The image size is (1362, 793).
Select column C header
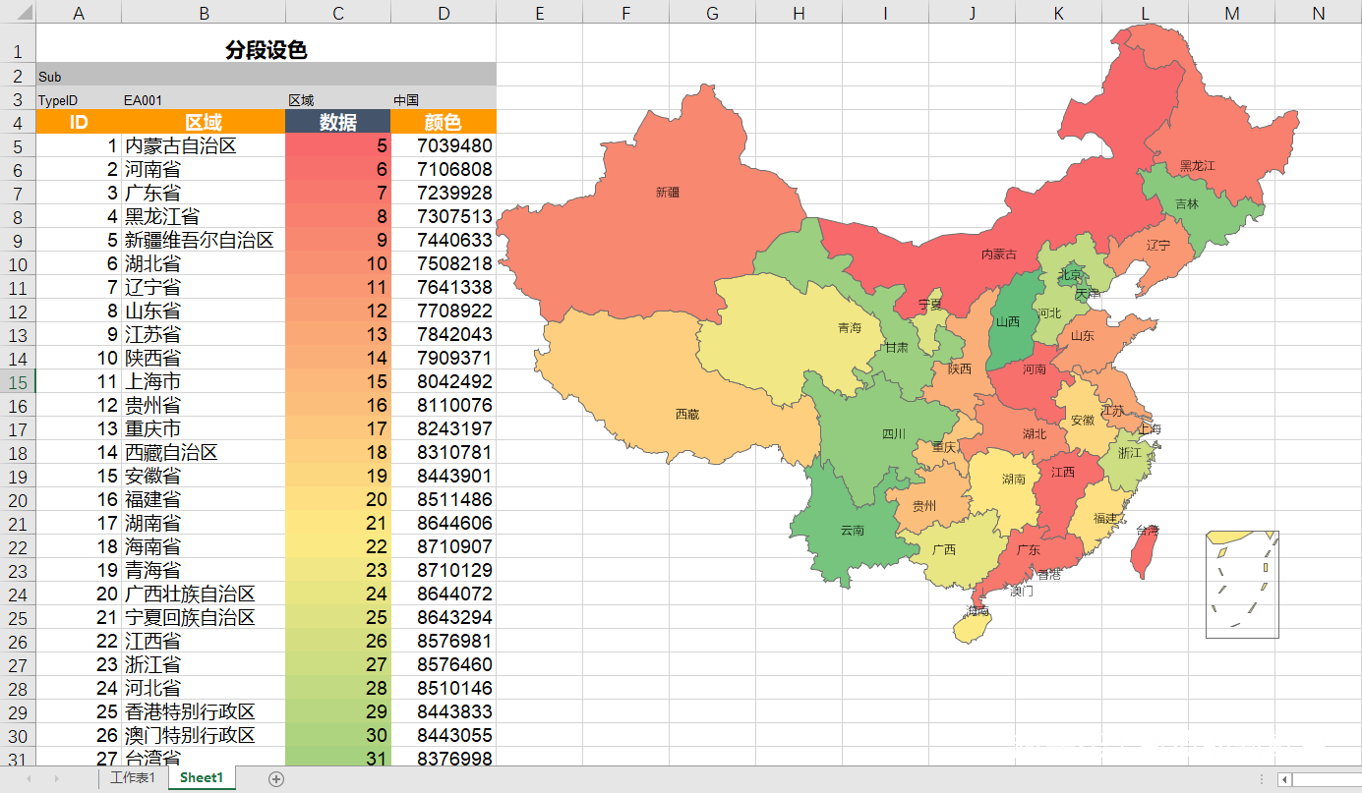[x=337, y=14]
